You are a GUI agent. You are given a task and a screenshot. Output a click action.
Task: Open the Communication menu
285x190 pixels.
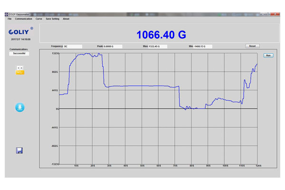tap(23, 19)
